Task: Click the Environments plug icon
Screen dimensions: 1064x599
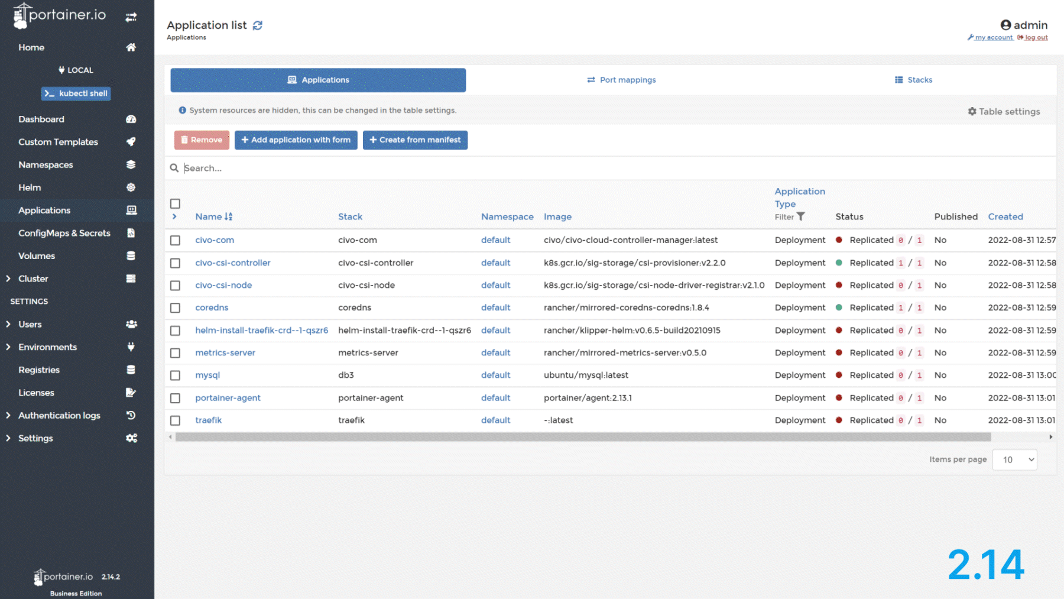Action: (x=131, y=347)
